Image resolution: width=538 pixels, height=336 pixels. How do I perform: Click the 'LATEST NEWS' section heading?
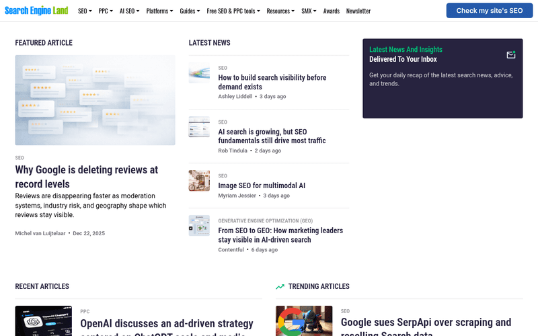point(209,42)
